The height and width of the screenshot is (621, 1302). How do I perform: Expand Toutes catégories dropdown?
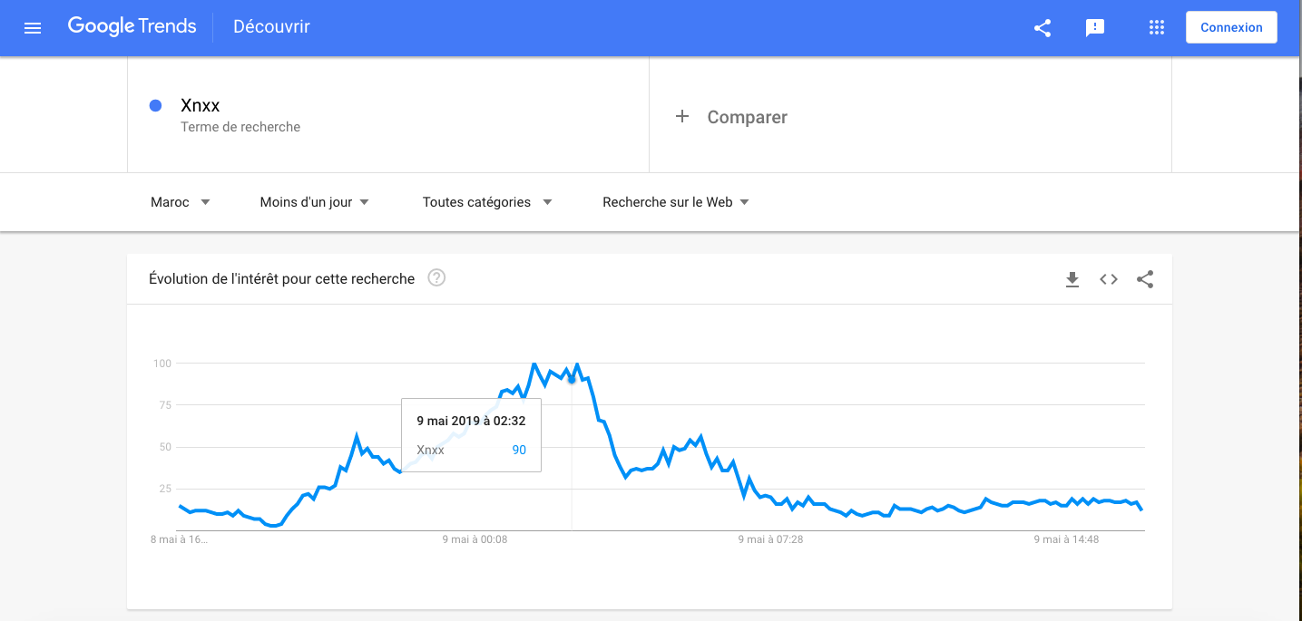[x=487, y=202]
